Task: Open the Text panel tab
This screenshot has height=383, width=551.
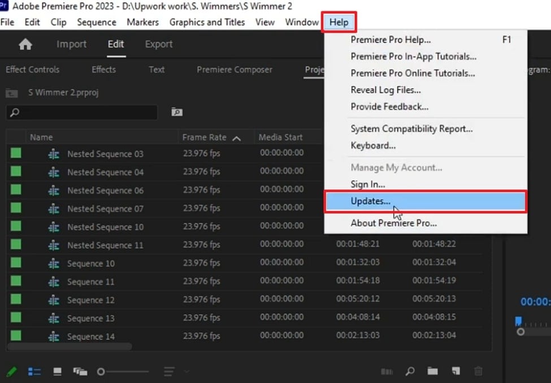Action: [x=157, y=69]
